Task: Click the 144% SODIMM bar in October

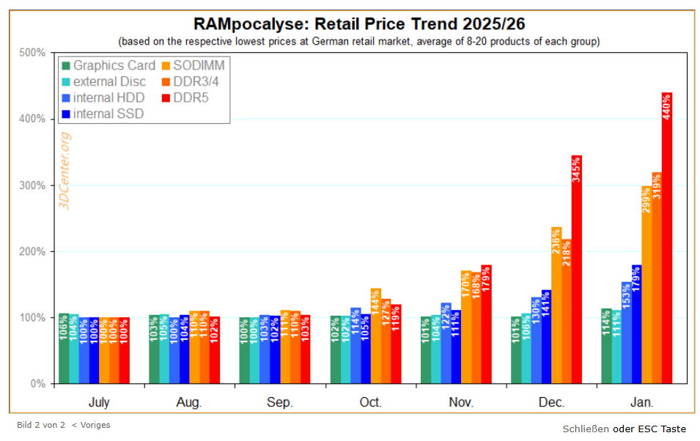Action: (376, 336)
